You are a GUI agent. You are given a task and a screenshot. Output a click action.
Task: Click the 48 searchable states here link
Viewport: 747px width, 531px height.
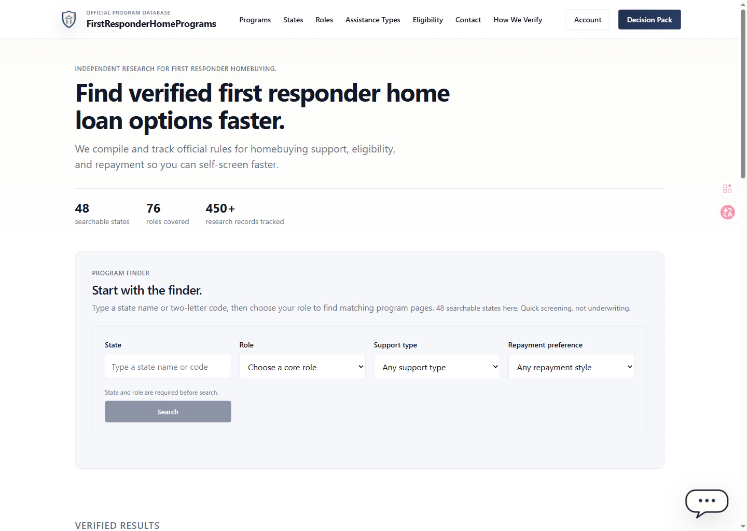pyautogui.click(x=476, y=308)
